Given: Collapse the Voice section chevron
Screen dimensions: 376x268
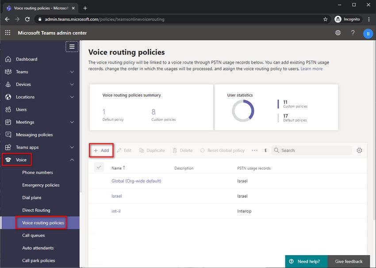Looking at the screenshot, I should (x=72, y=160).
